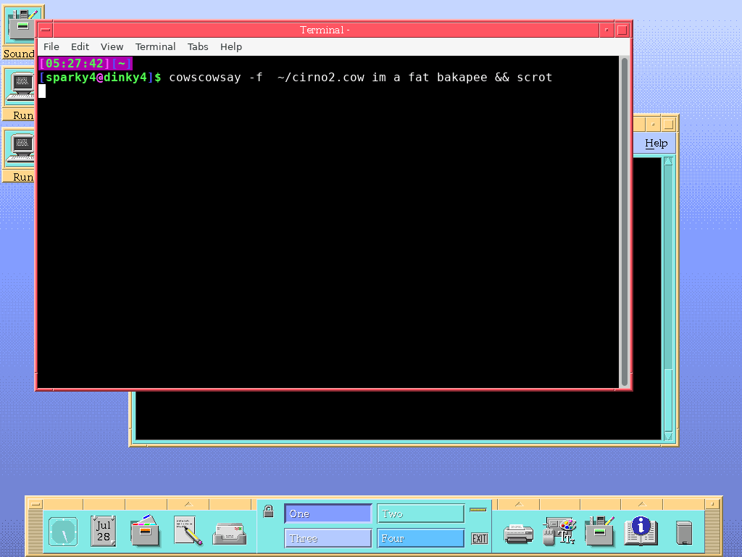Switch to workspace Two
The height and width of the screenshot is (557, 742).
point(420,513)
